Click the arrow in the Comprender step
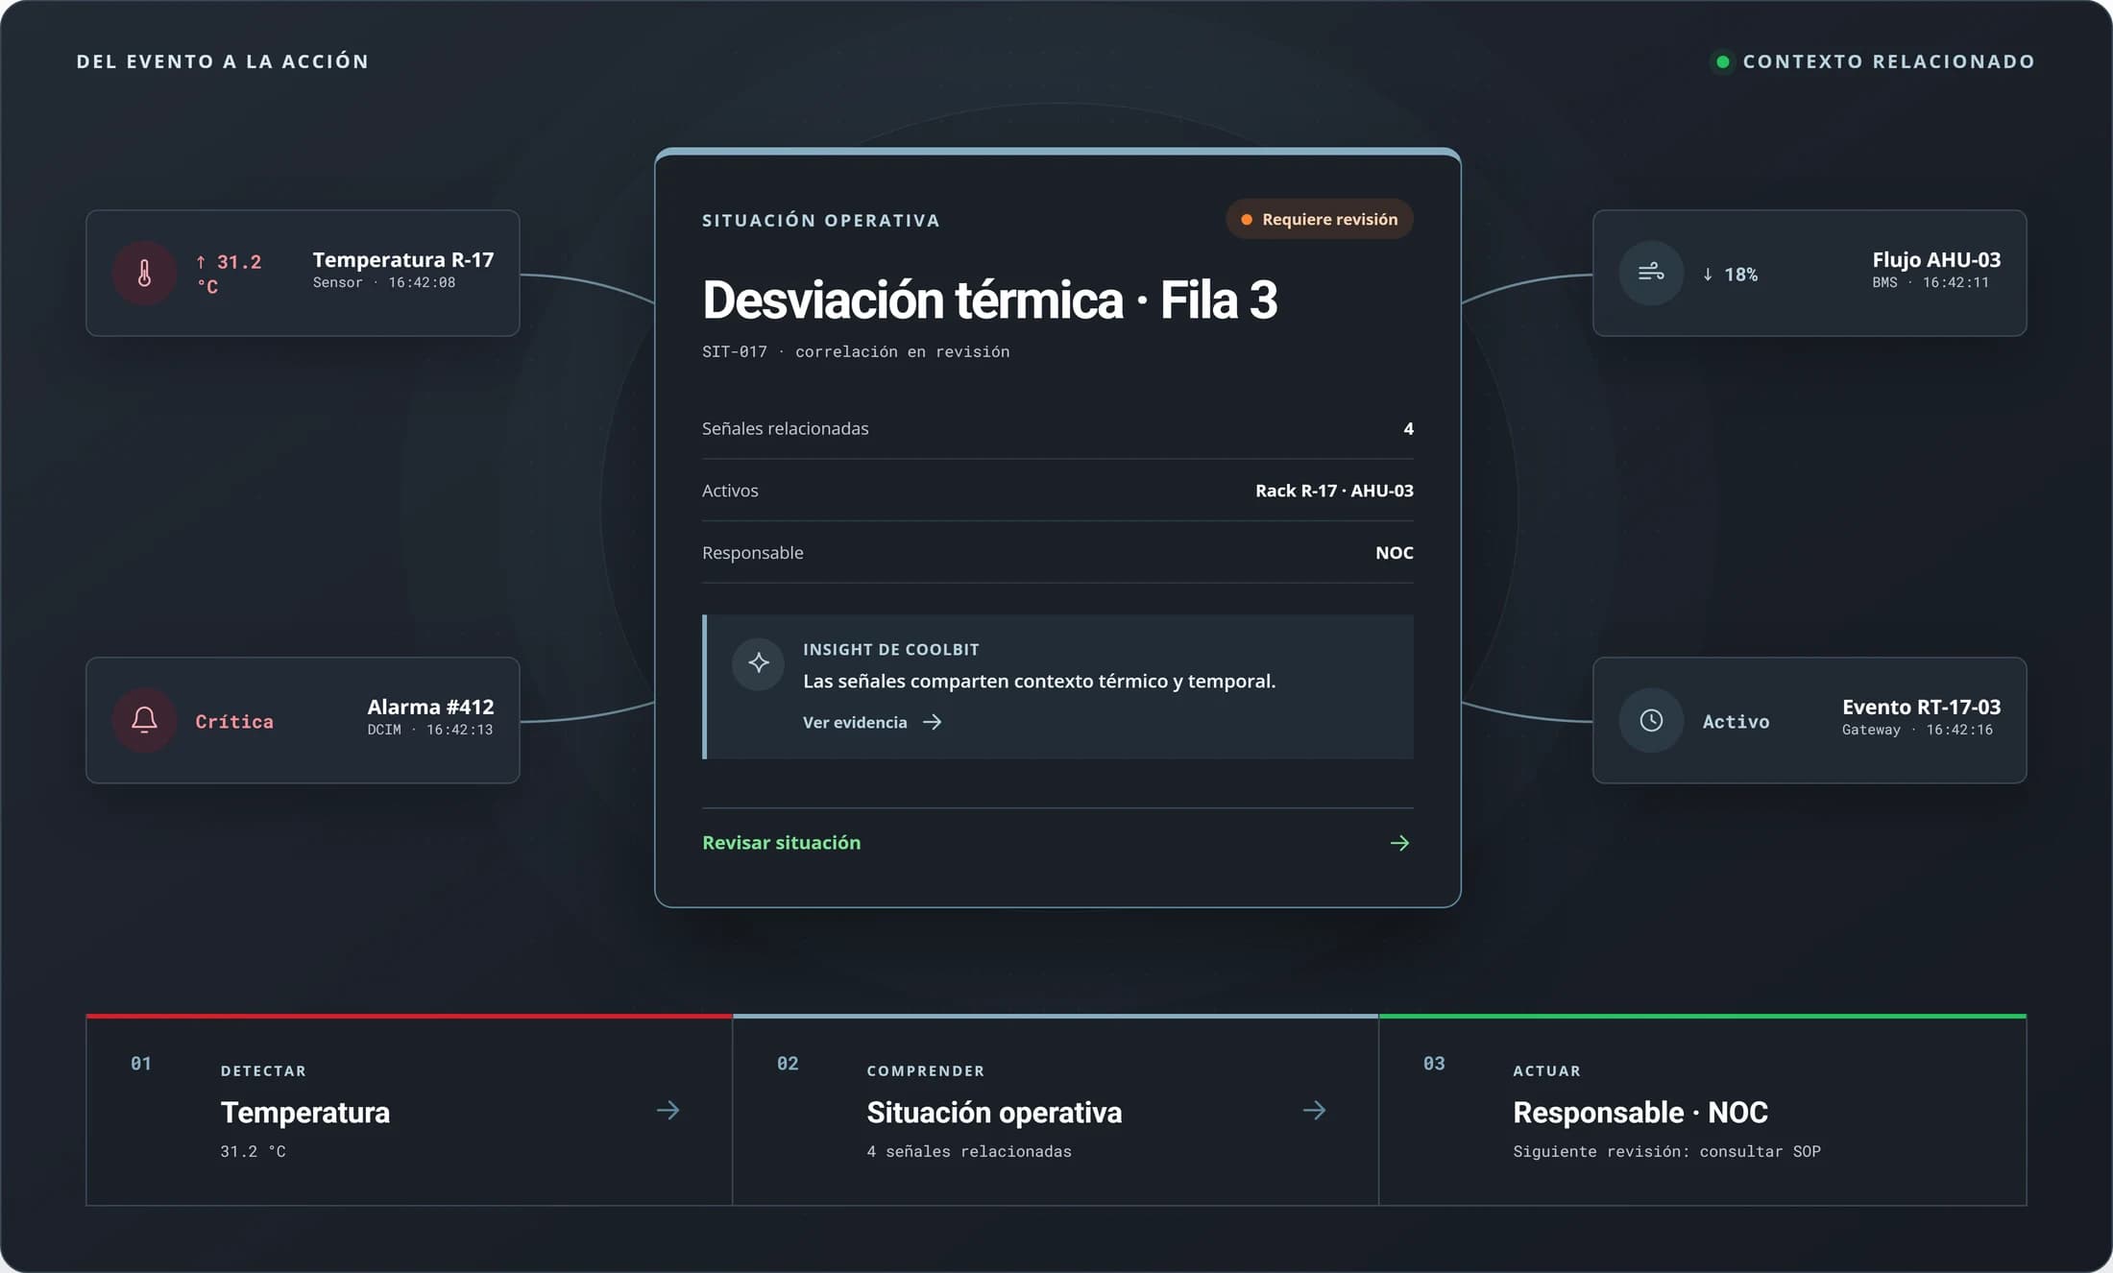This screenshot has width=2113, height=1273. click(1315, 1111)
